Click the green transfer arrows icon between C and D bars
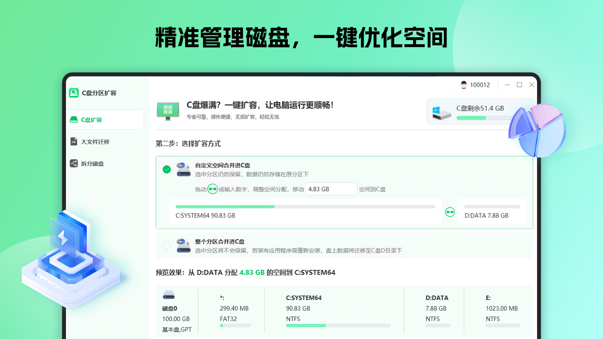The width and height of the screenshot is (603, 339). click(x=450, y=212)
